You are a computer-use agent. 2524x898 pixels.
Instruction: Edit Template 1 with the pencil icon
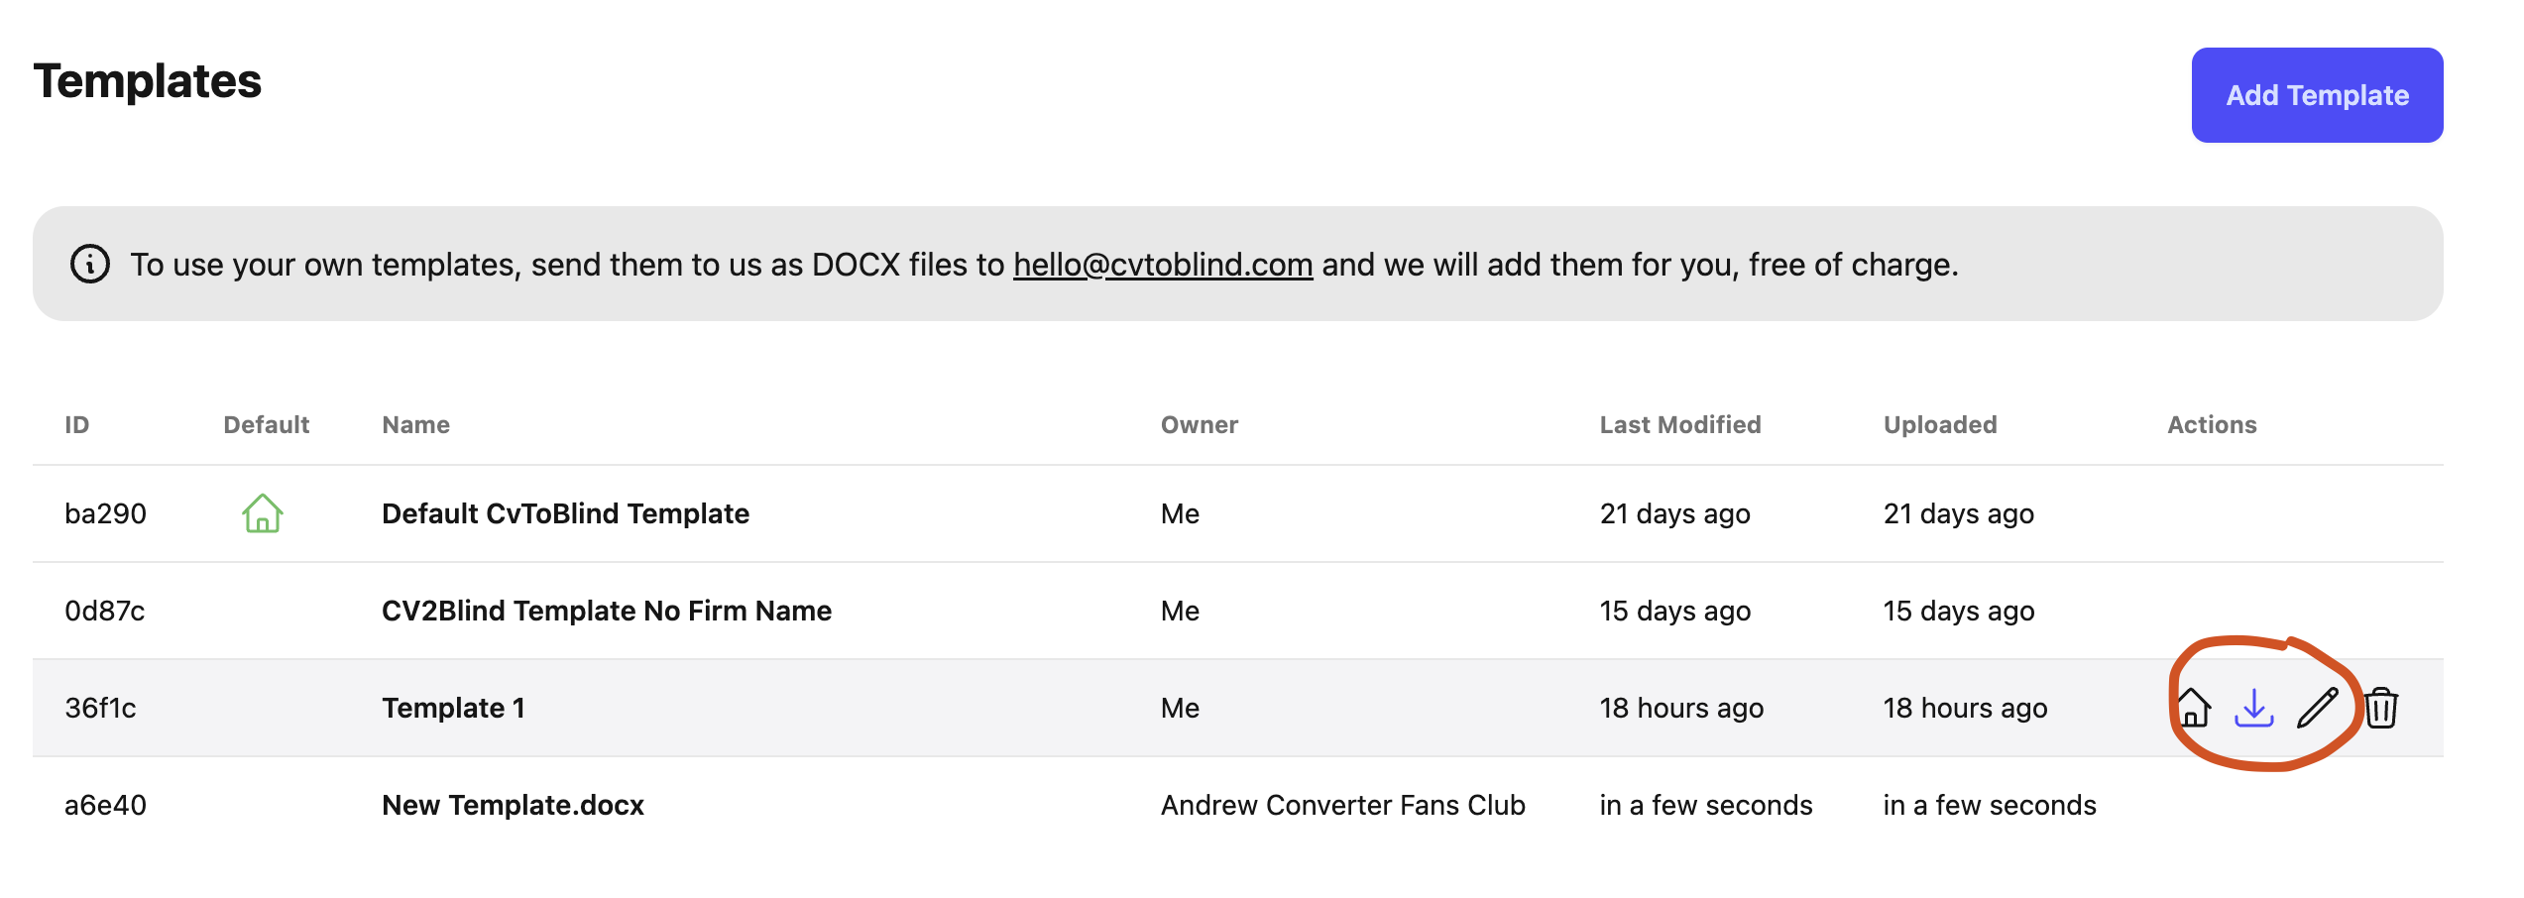pyautogui.click(x=2318, y=708)
